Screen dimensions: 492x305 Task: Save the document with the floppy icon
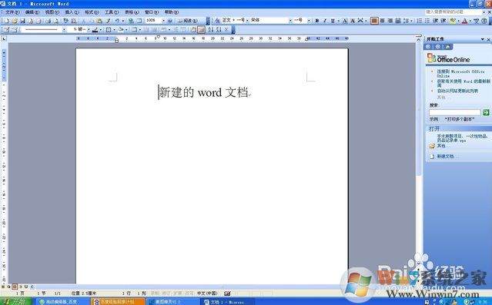pyautogui.click(x=22, y=21)
